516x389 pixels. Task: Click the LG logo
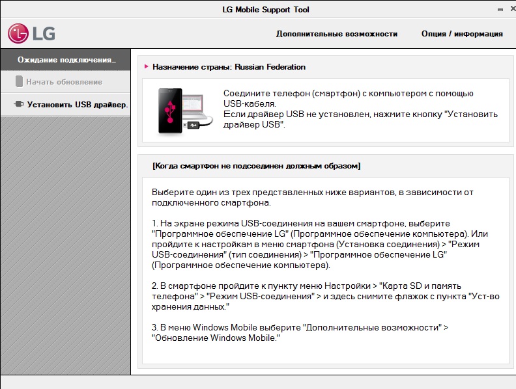click(31, 33)
